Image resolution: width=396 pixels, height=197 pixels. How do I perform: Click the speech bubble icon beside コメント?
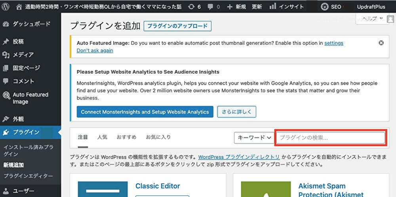pyautogui.click(x=6, y=81)
